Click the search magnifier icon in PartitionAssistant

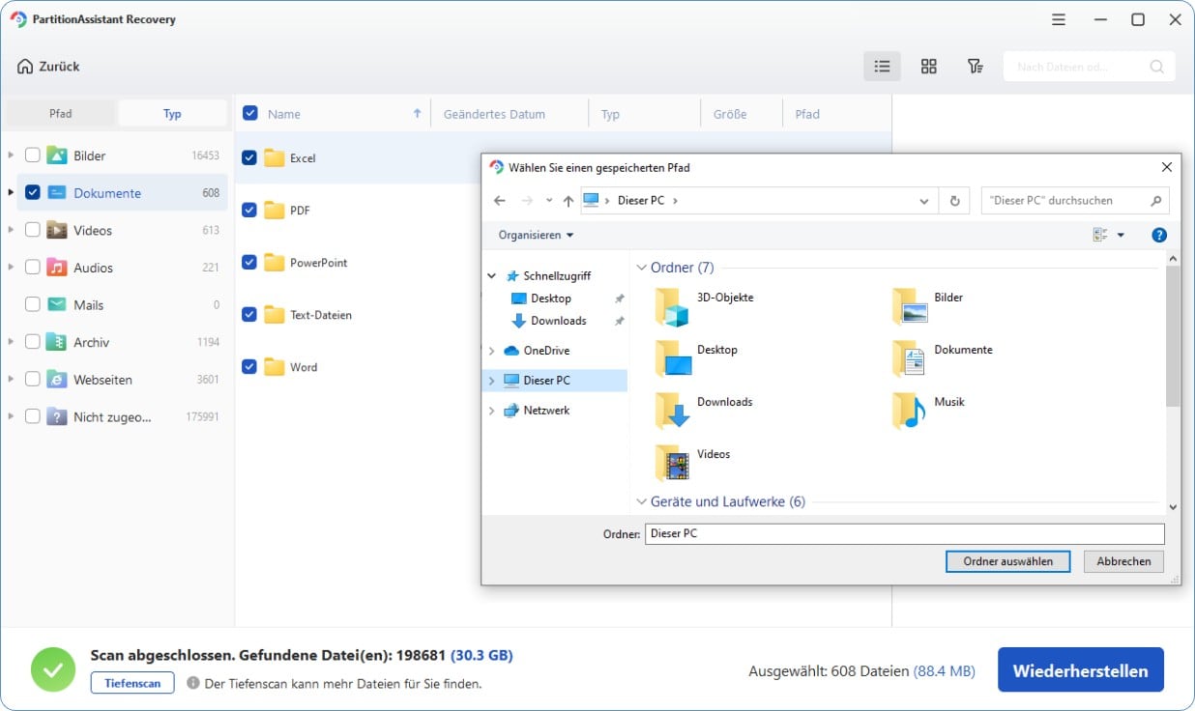click(1156, 67)
